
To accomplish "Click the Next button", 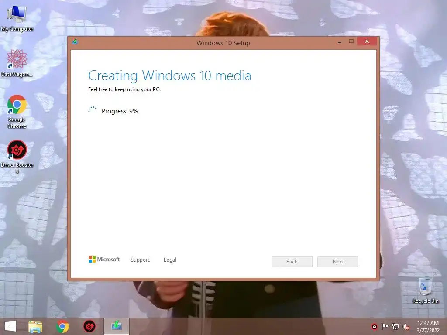I will click(x=338, y=262).
